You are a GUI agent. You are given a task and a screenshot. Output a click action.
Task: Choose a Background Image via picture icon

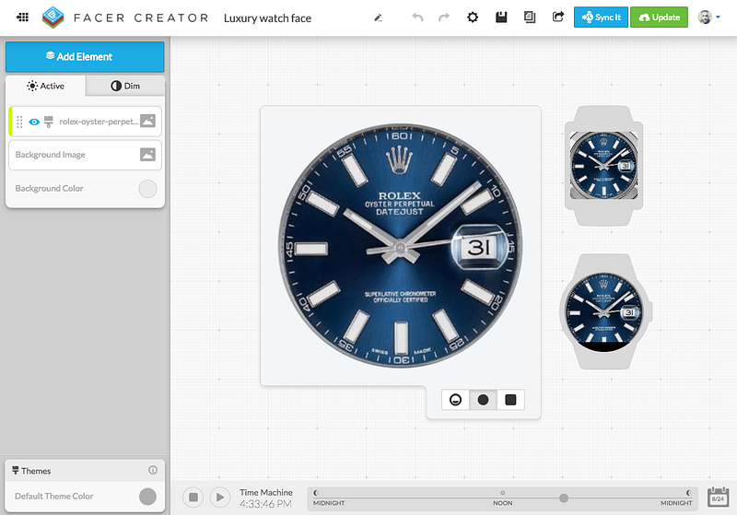point(147,155)
